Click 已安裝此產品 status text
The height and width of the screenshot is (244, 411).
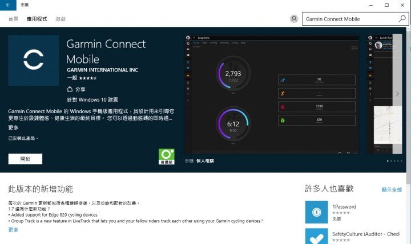tap(22, 138)
